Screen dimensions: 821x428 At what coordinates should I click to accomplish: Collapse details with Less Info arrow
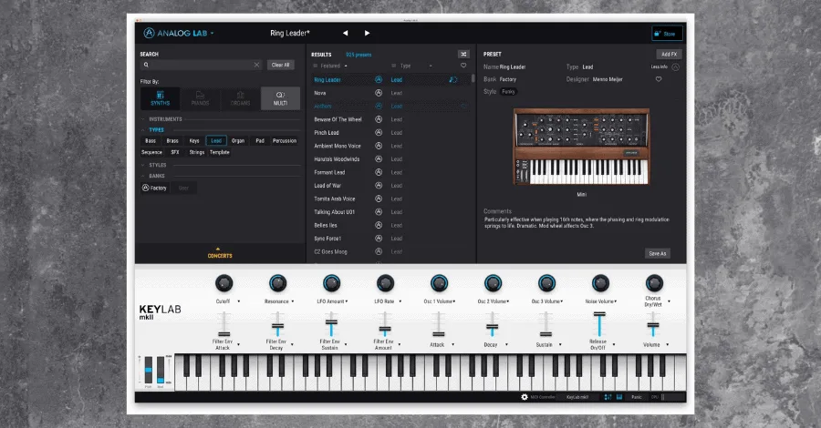coord(675,66)
